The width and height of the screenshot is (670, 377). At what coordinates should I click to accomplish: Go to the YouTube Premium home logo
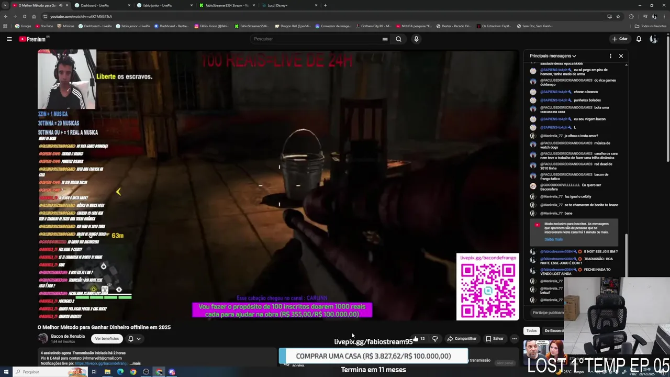(32, 39)
